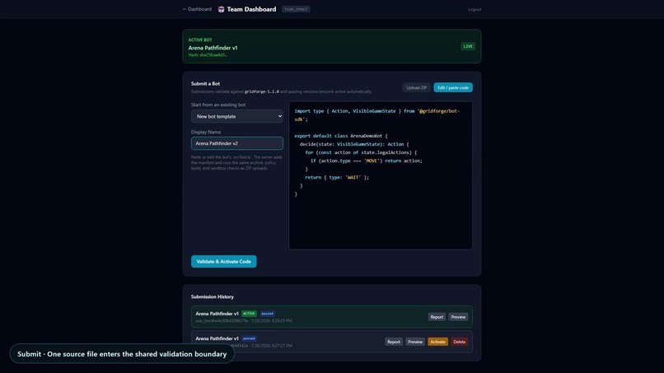The height and width of the screenshot is (373, 664).
Task: Click the red Delete button
Action: pos(459,342)
